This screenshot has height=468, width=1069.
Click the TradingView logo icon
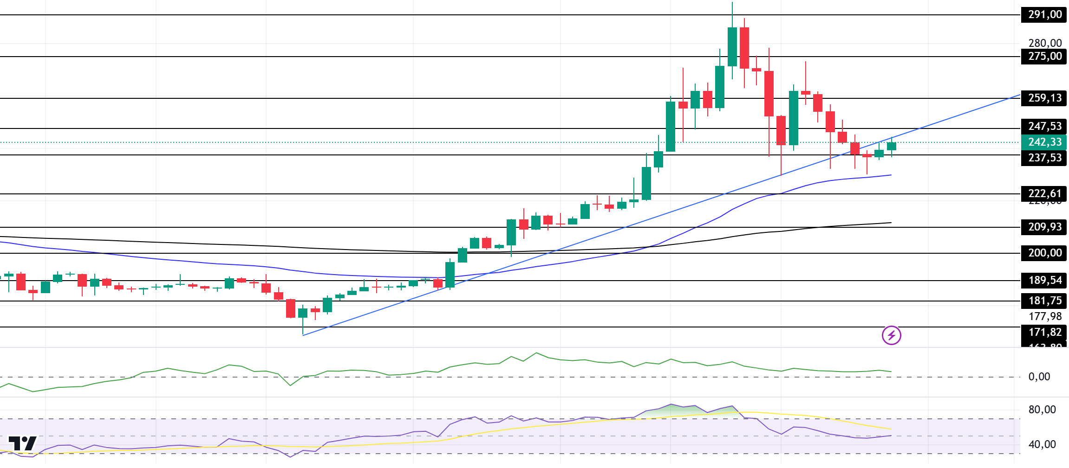coord(22,443)
